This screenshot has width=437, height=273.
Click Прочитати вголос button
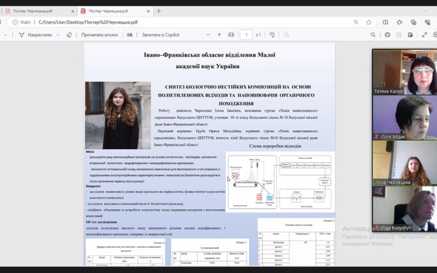(100, 35)
